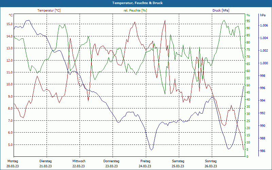Select the red 'Temperatur [°C]' legend label
Screen dimensions: 272x170
coord(49,11)
